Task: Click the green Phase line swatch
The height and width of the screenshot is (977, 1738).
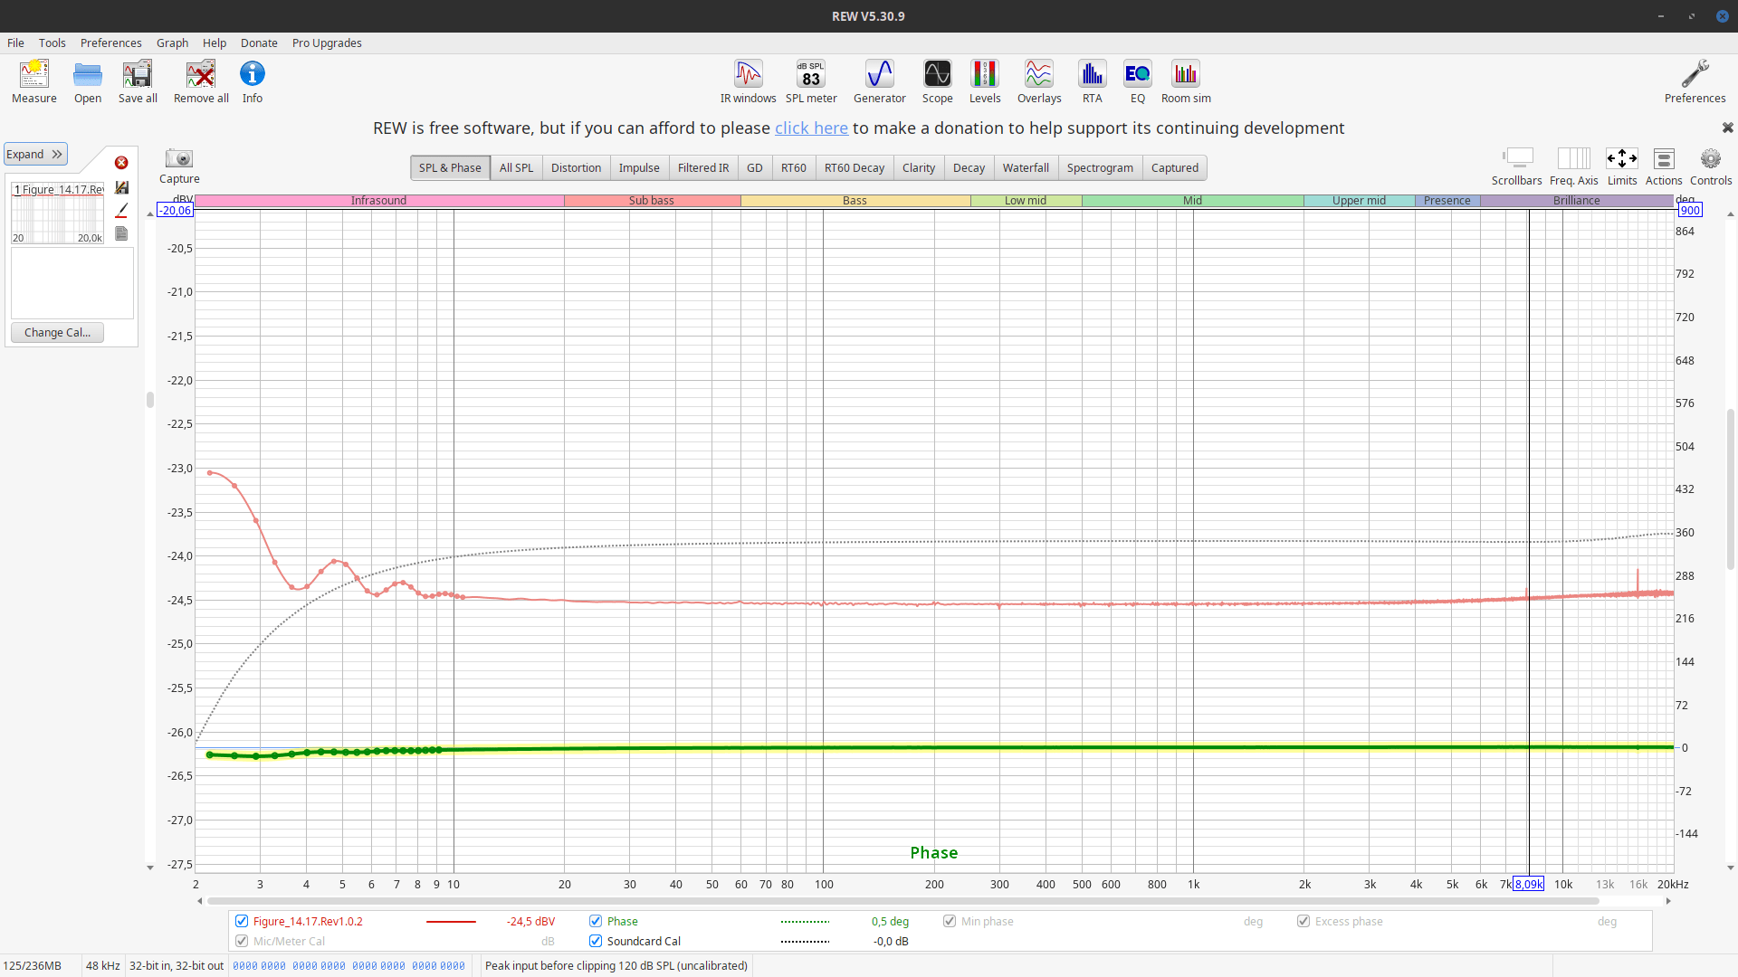Action: pos(805,921)
